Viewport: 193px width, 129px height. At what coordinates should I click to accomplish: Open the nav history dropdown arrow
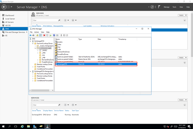pyautogui.click(x=11, y=7)
